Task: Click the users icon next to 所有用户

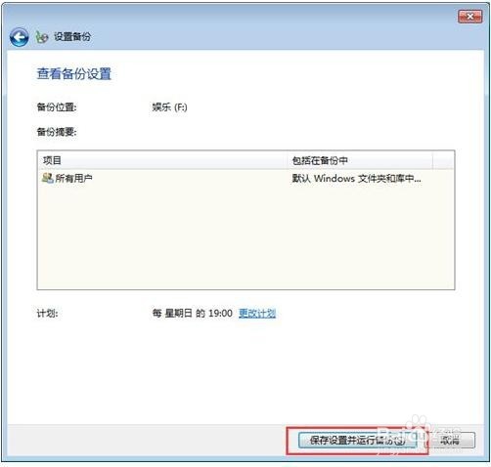Action: click(x=48, y=178)
